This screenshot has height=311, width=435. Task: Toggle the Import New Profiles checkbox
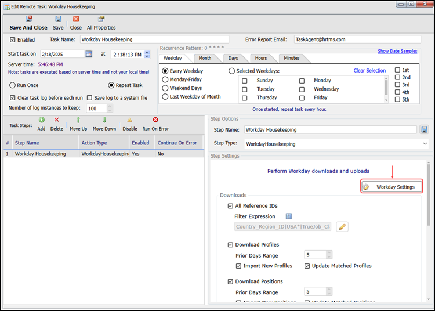pyautogui.click(x=238, y=266)
